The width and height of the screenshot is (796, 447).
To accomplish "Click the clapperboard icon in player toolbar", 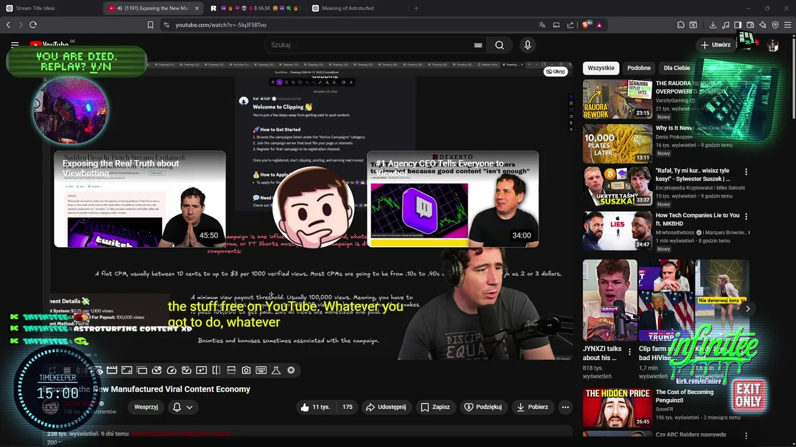I will [x=112, y=370].
